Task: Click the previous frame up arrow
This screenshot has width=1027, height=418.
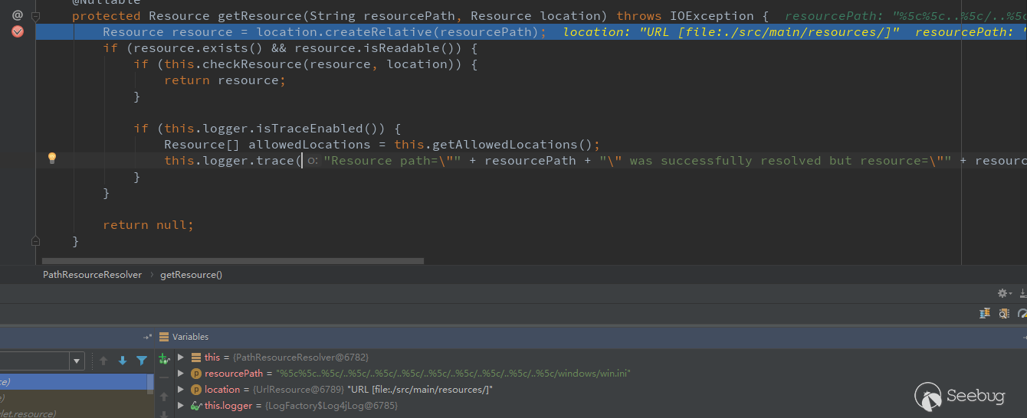Action: coord(103,361)
